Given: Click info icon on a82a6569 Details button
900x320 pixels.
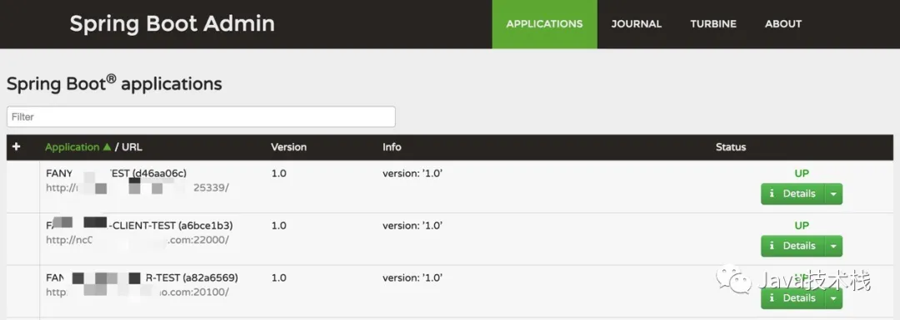Looking at the screenshot, I should pos(772,298).
